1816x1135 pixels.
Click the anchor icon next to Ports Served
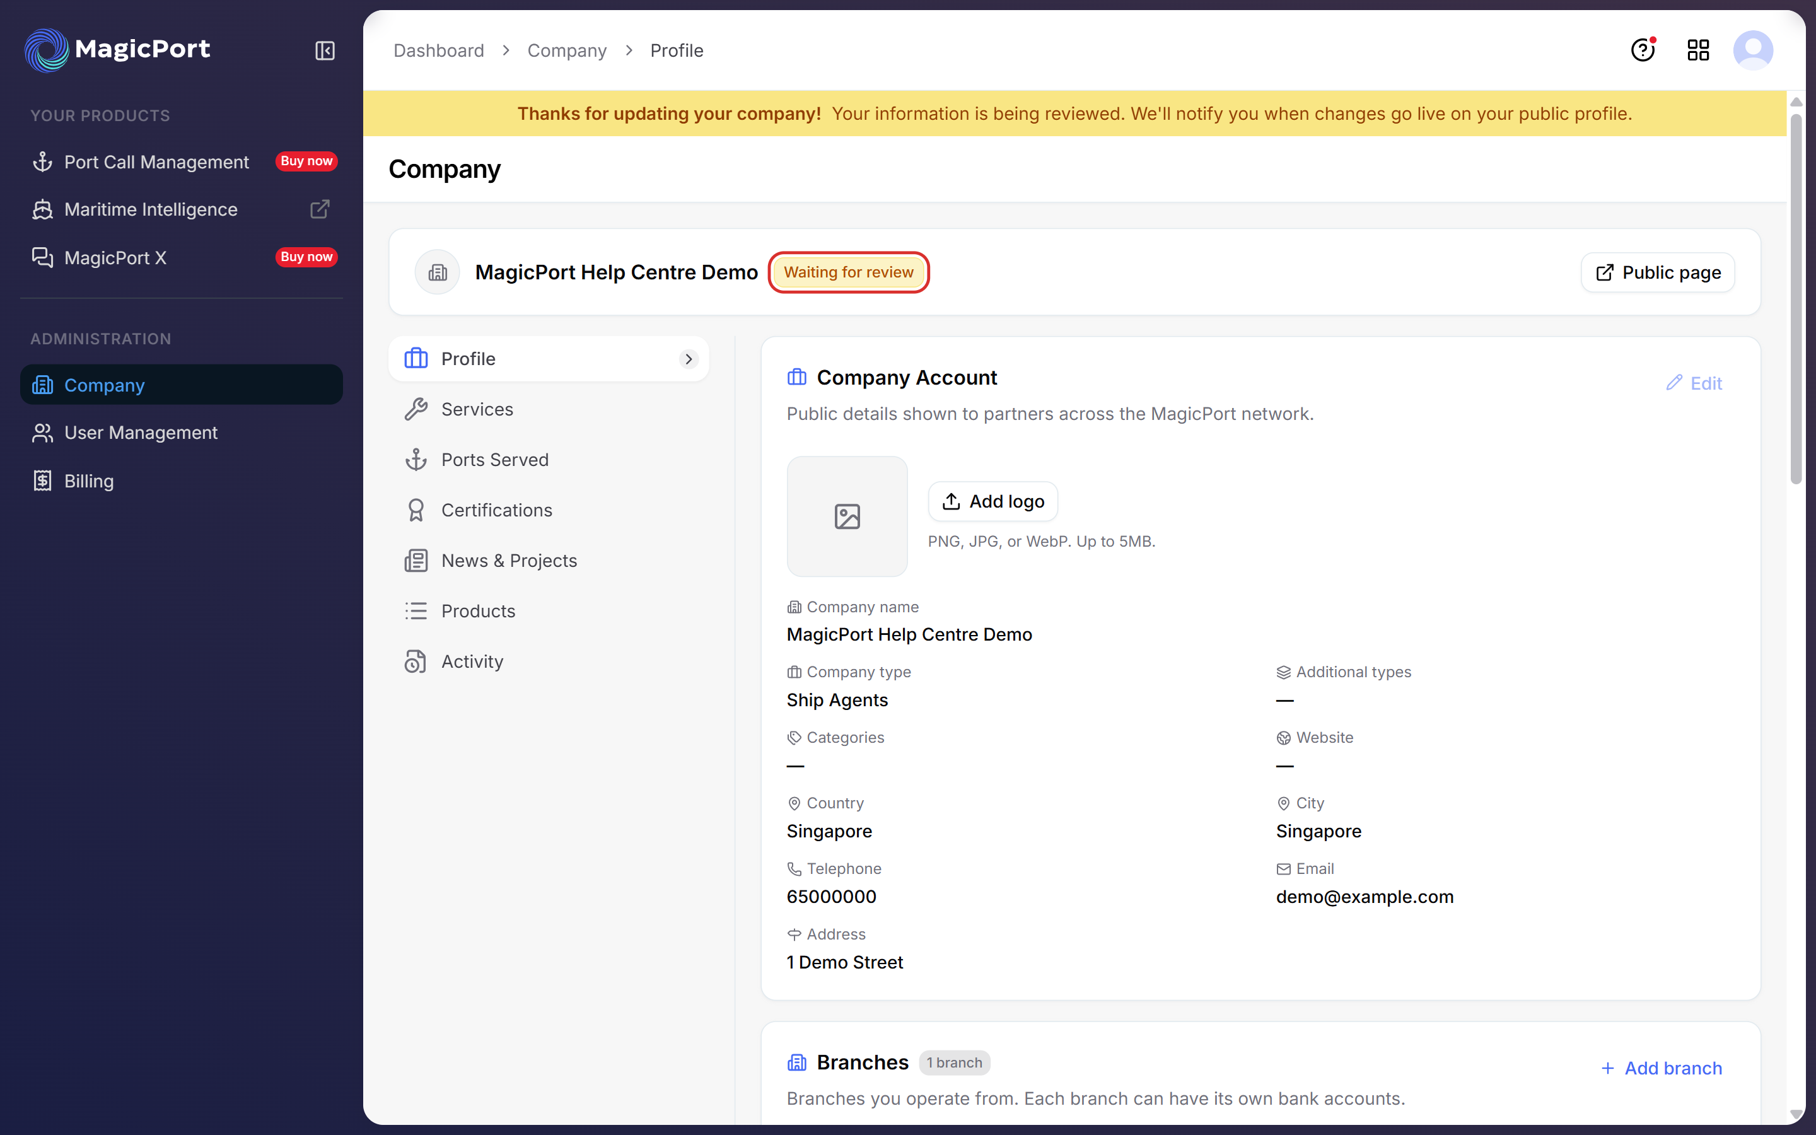coord(416,460)
